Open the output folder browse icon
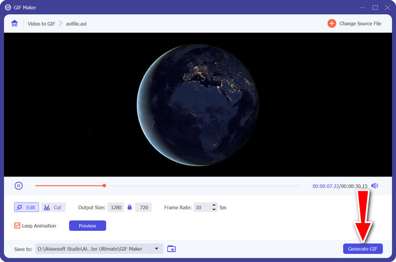The height and width of the screenshot is (262, 396). (172, 249)
